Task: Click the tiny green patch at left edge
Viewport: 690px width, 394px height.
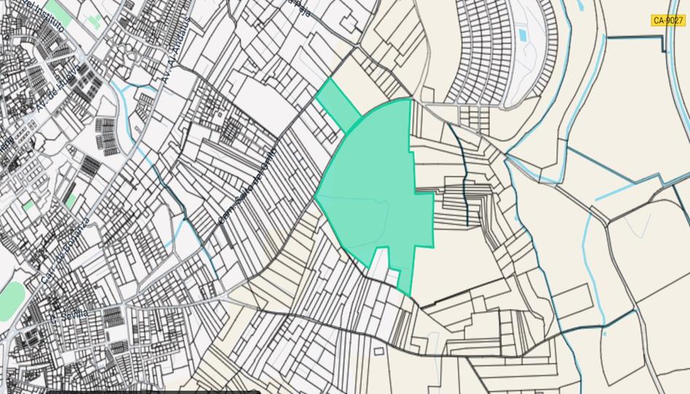Action: point(27,206)
